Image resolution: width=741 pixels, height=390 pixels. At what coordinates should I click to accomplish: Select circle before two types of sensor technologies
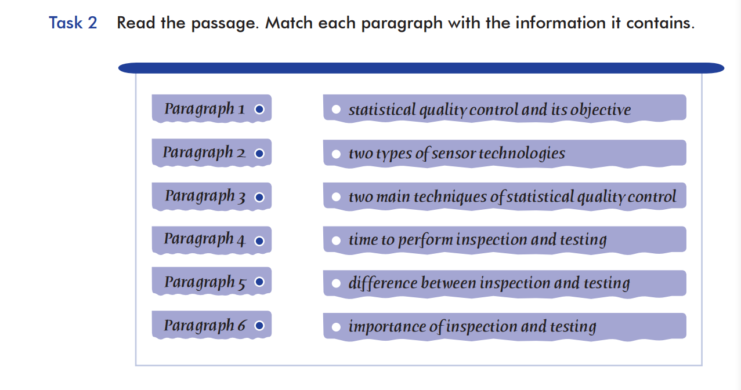(336, 154)
